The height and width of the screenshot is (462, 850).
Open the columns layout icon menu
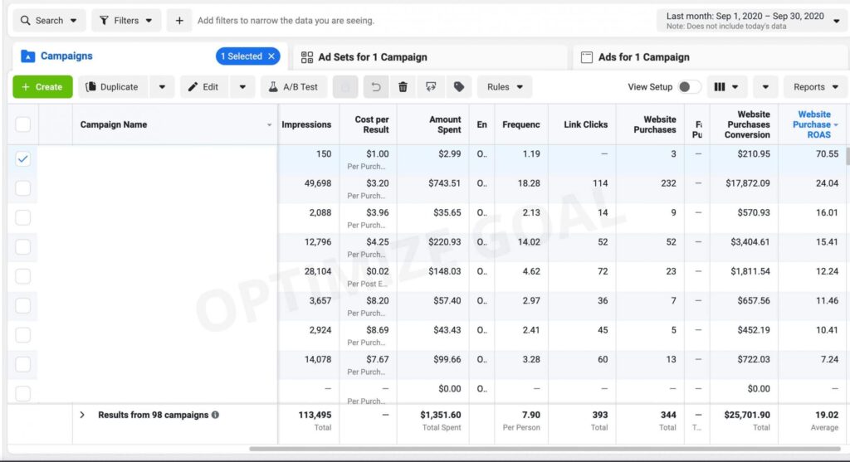(x=726, y=86)
